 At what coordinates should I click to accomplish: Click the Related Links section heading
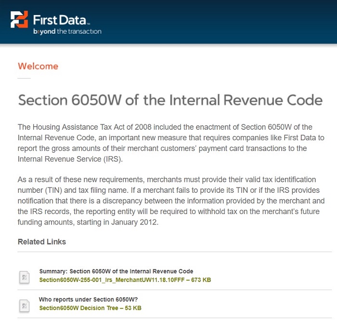pyautogui.click(x=42, y=241)
